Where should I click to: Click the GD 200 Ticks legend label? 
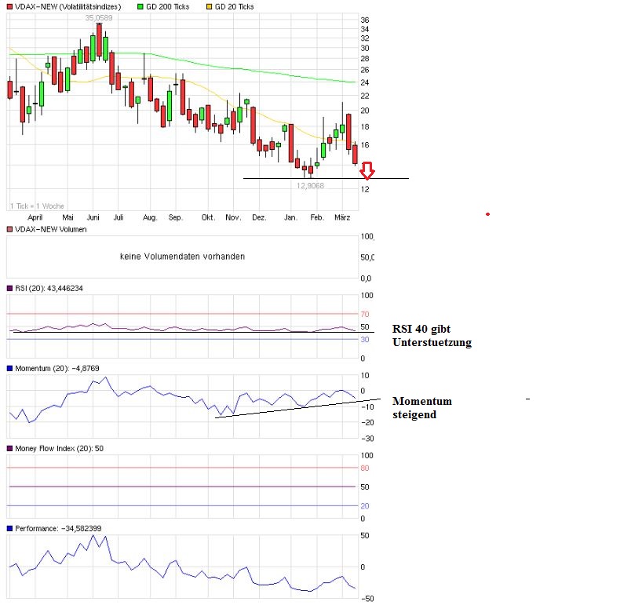[x=167, y=6]
